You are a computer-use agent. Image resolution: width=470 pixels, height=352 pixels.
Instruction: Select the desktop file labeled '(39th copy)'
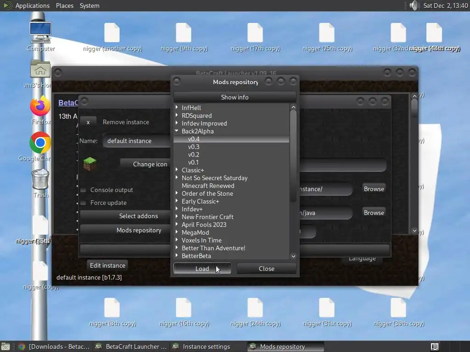click(398, 308)
